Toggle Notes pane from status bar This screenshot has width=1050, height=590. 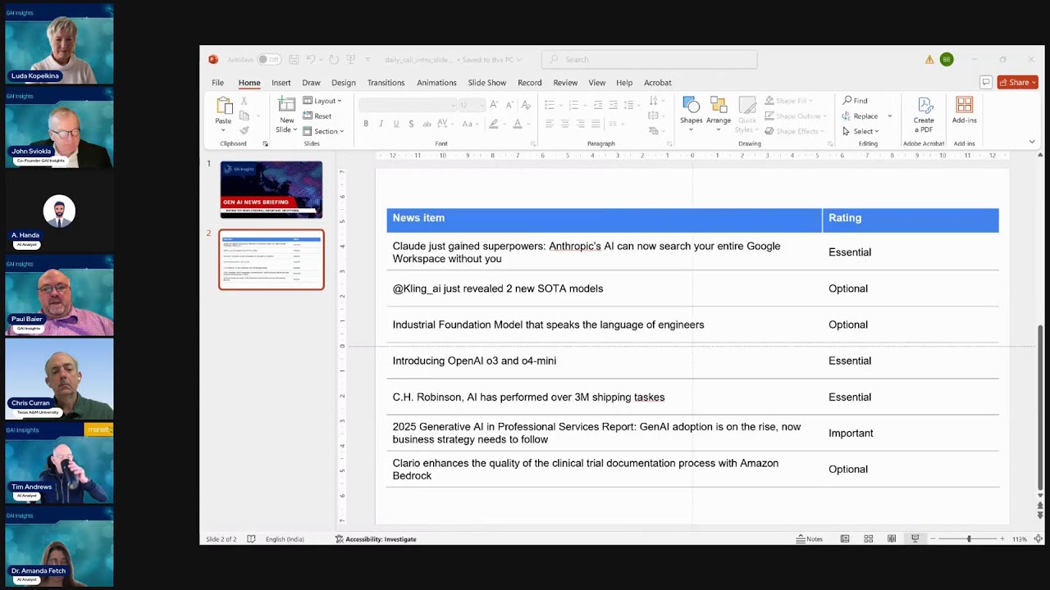(810, 539)
